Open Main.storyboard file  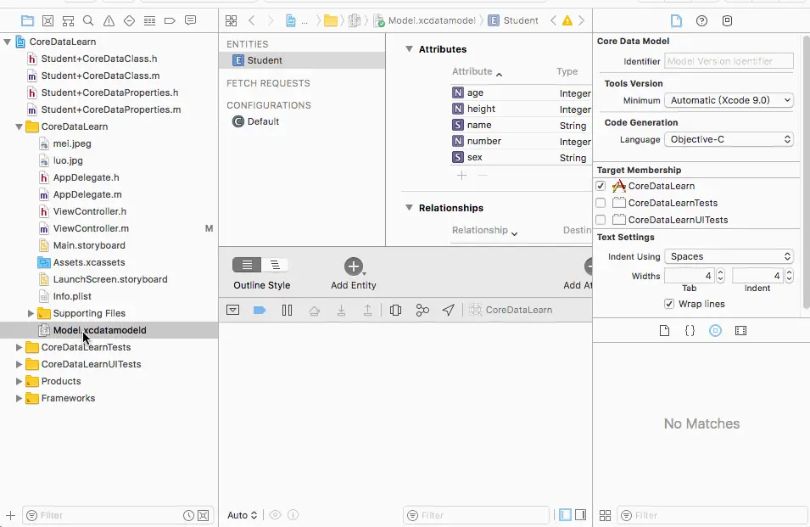(x=89, y=245)
